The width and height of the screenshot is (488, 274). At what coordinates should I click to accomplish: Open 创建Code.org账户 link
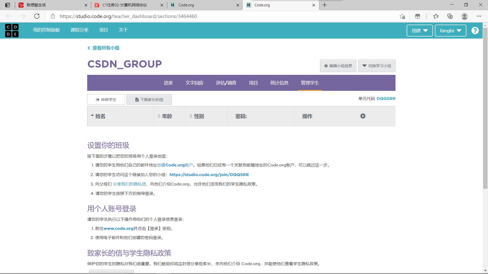tap(175, 165)
